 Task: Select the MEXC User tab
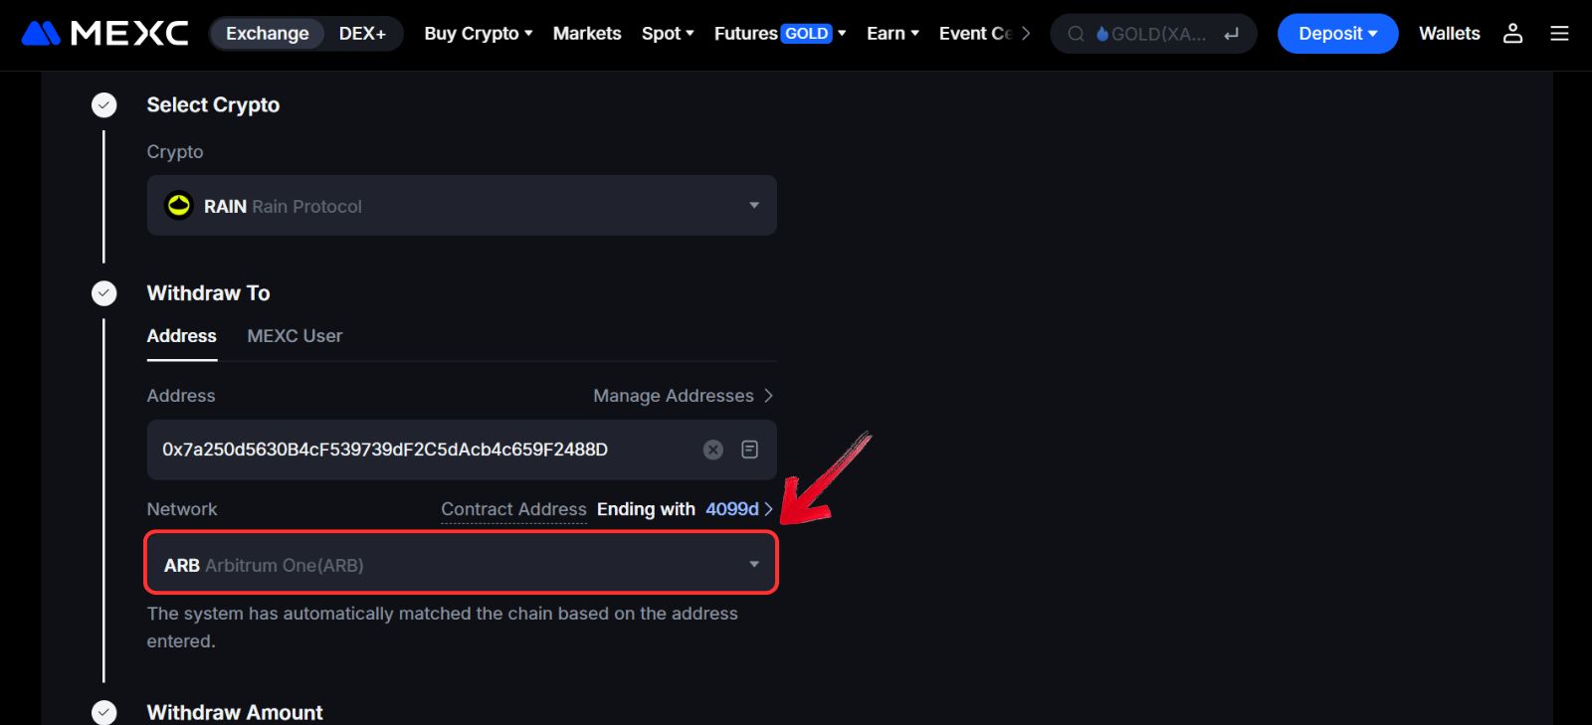pos(295,336)
